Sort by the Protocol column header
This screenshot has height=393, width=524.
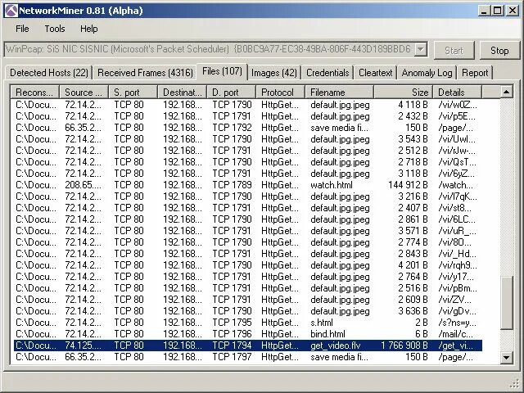pos(280,92)
